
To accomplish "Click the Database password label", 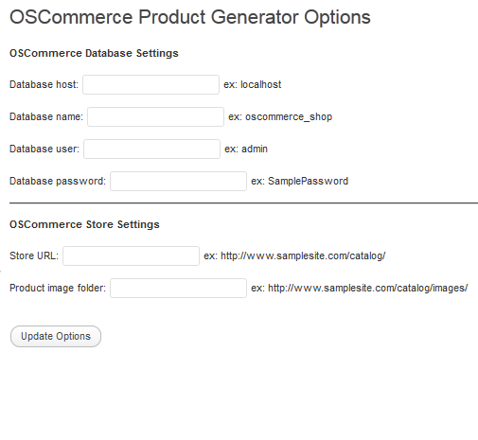I will (58, 181).
